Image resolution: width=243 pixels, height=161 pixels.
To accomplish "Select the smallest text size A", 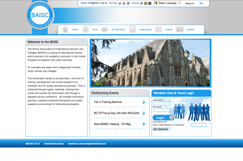I will (x=120, y=3).
